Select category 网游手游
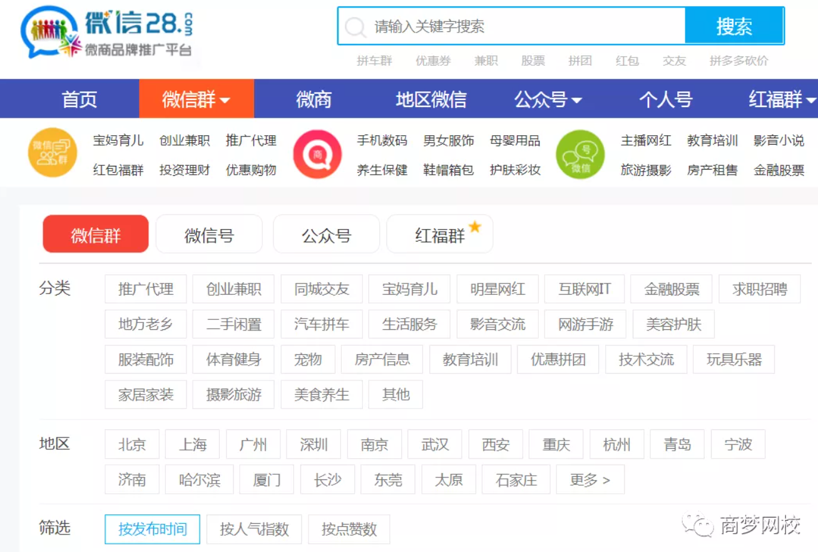818x552 pixels. tap(586, 324)
